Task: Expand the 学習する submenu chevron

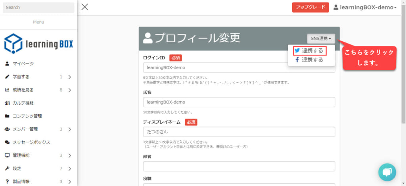Action: coord(69,77)
